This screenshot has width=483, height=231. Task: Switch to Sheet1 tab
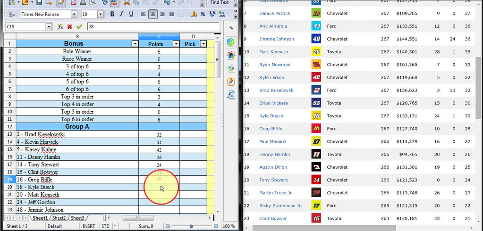coord(40,218)
